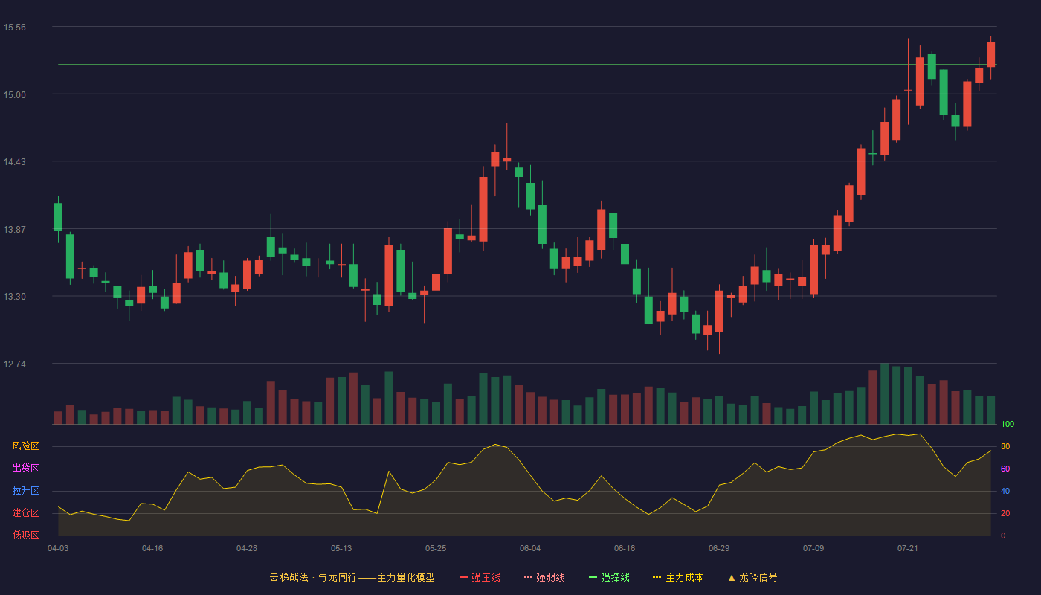The height and width of the screenshot is (595, 1041).
Task: Toggle the 主力成本 legend series
Action: pos(678,577)
